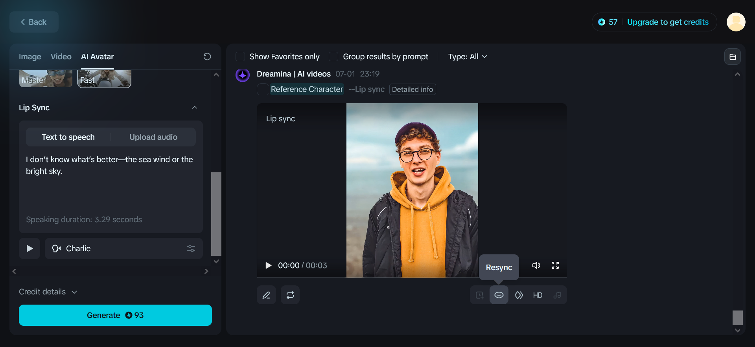
Task: Play the lip sync video
Action: pos(269,265)
